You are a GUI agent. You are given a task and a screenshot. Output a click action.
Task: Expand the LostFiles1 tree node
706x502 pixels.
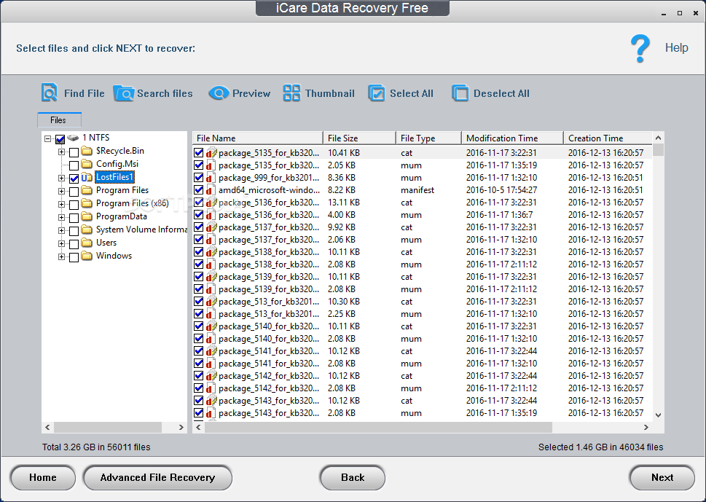(x=62, y=178)
